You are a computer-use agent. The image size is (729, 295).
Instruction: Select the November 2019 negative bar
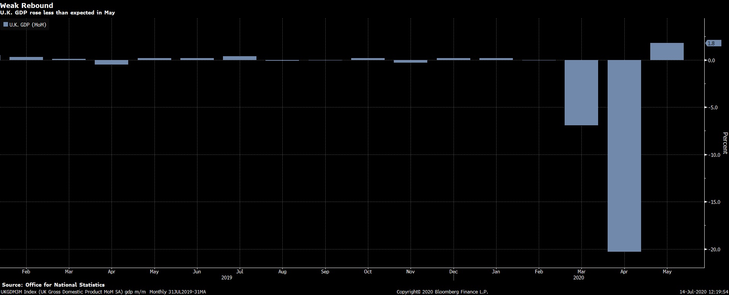tap(410, 61)
